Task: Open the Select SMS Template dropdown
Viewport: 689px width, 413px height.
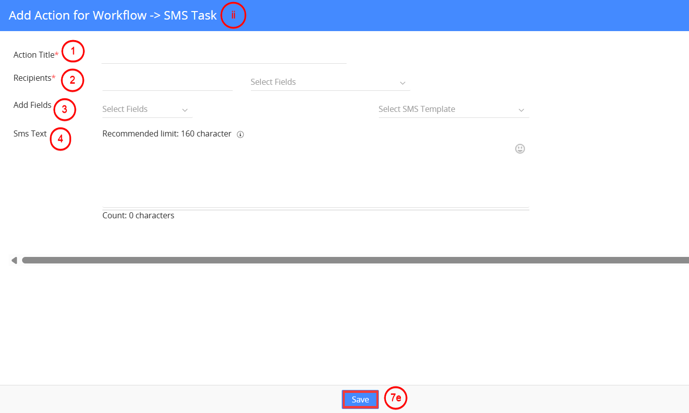Action: (x=454, y=109)
